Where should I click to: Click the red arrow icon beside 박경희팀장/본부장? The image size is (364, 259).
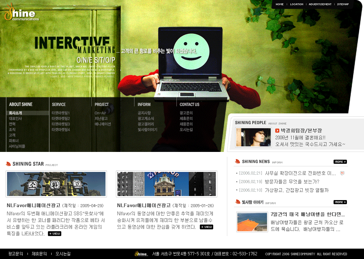coord(277,130)
